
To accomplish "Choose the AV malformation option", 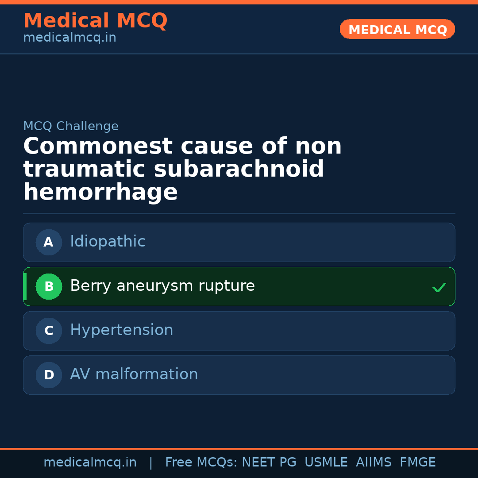I will pos(239,375).
